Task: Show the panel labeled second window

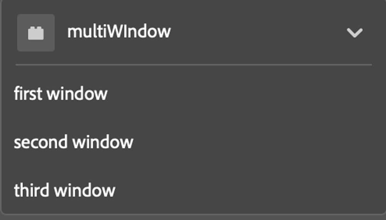Action: click(73, 142)
